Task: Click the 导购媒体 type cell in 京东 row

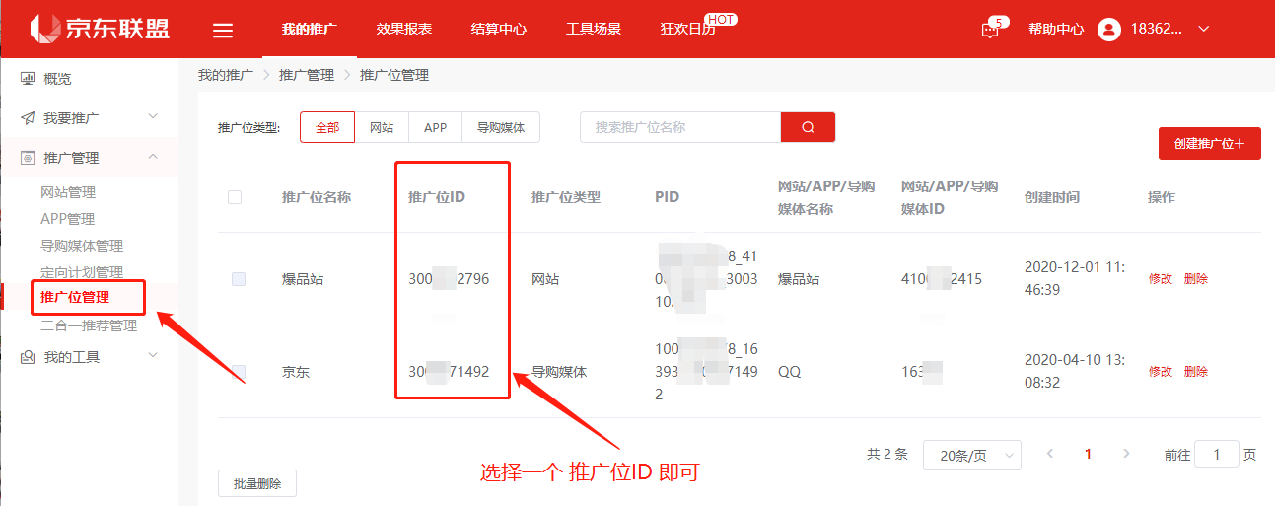Action: (x=559, y=372)
